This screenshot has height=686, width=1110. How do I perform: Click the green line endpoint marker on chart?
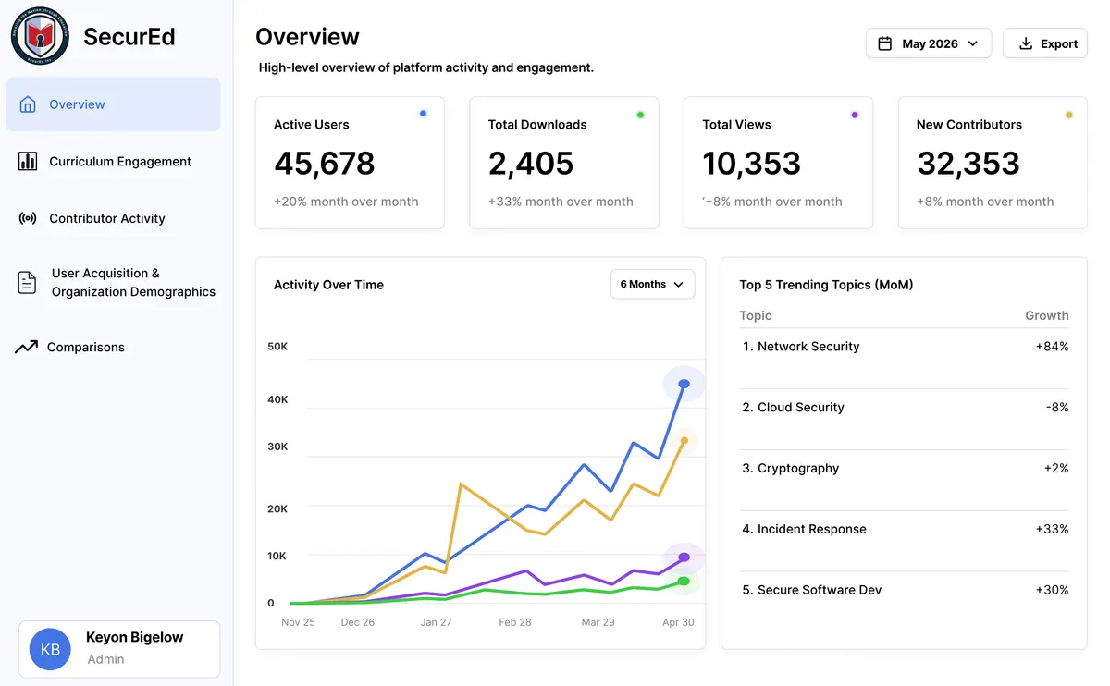pos(684,582)
